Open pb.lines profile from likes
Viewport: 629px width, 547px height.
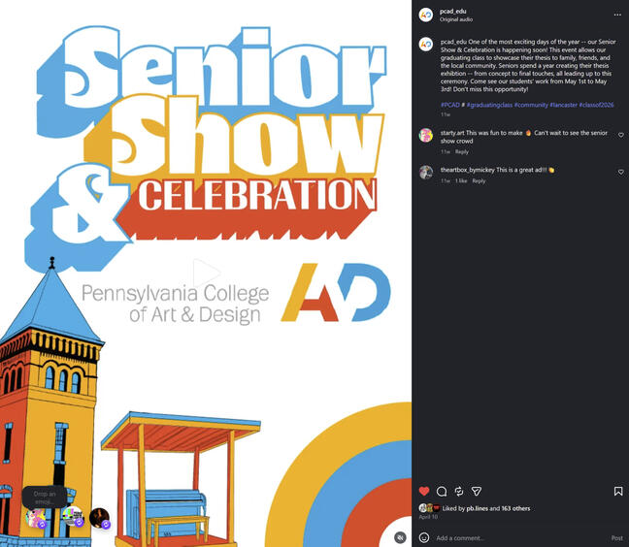pyautogui.click(x=477, y=508)
